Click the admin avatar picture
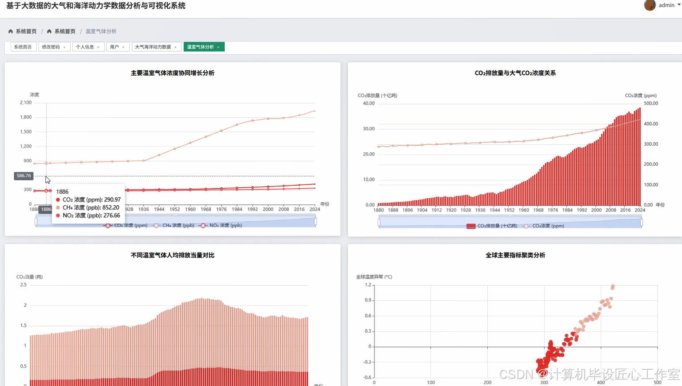 [650, 5]
